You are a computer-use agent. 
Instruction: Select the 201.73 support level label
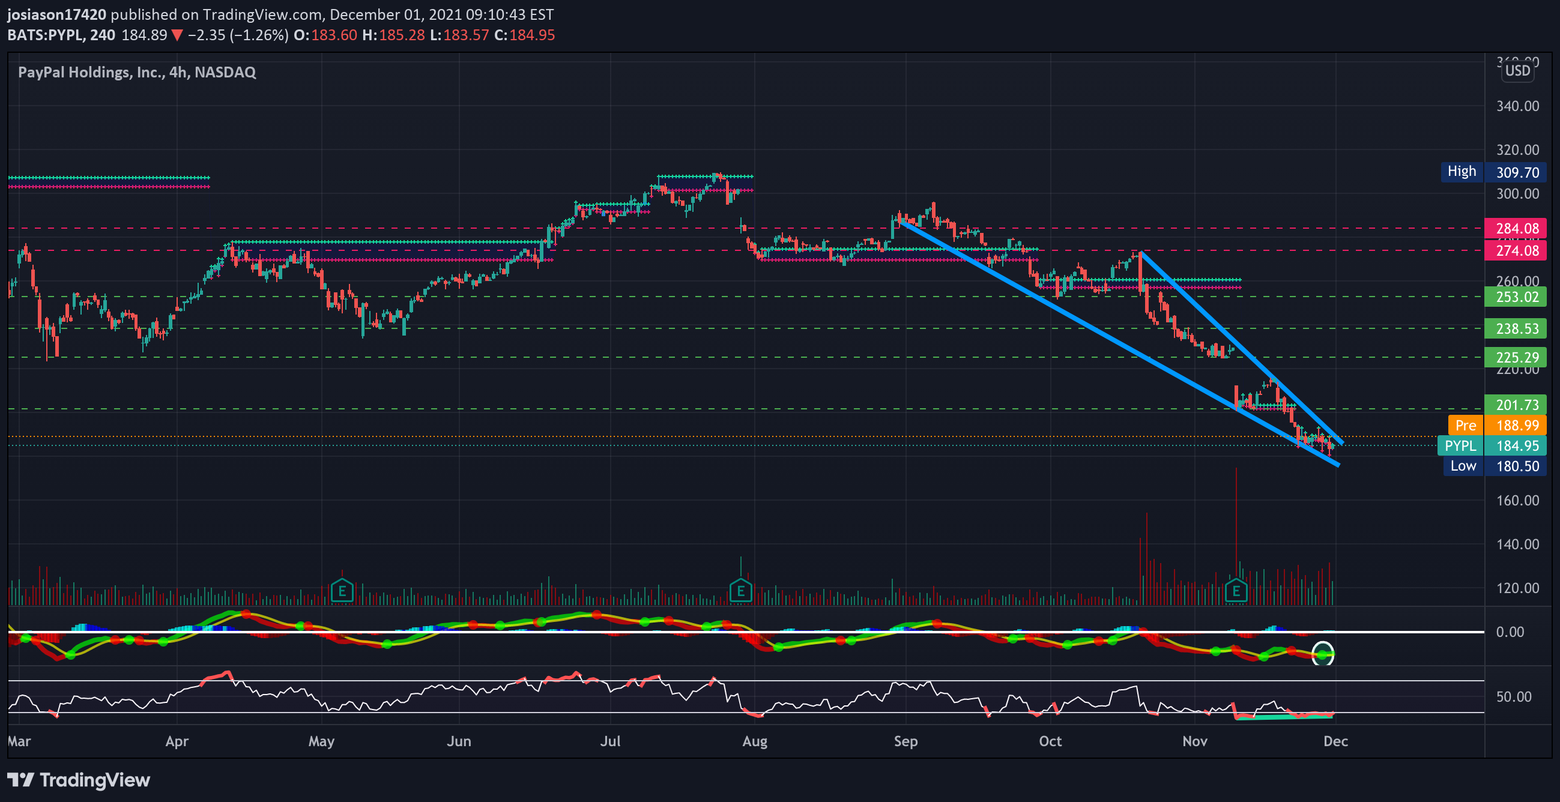[x=1516, y=405]
